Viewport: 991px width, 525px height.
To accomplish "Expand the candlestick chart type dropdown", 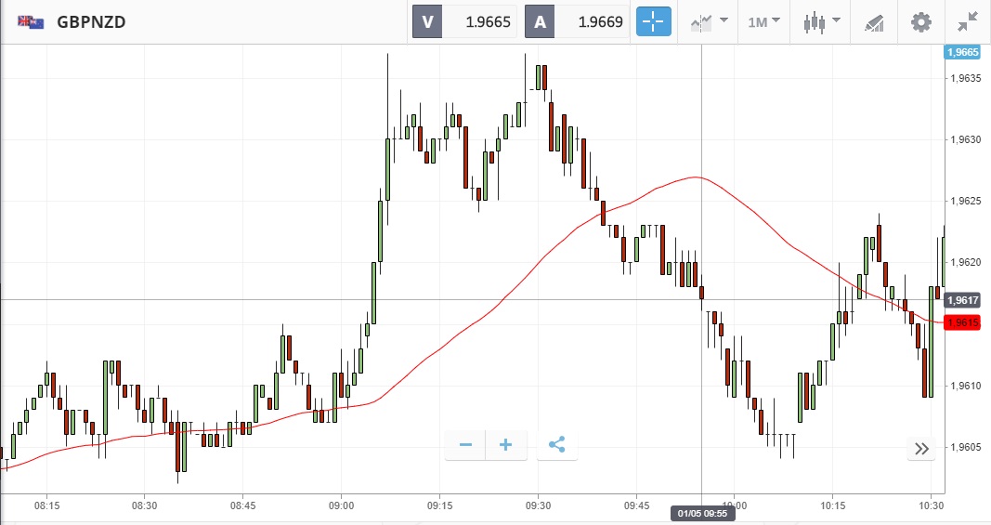I will click(x=821, y=21).
